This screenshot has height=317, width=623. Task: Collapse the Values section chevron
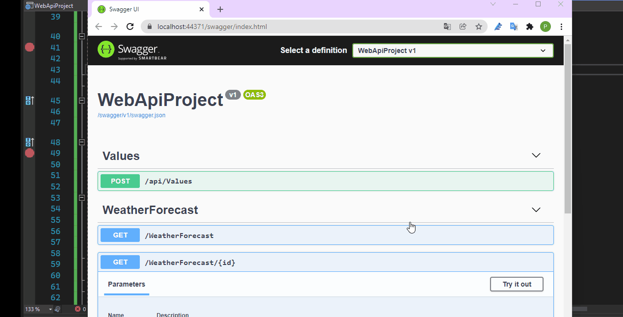[536, 156]
